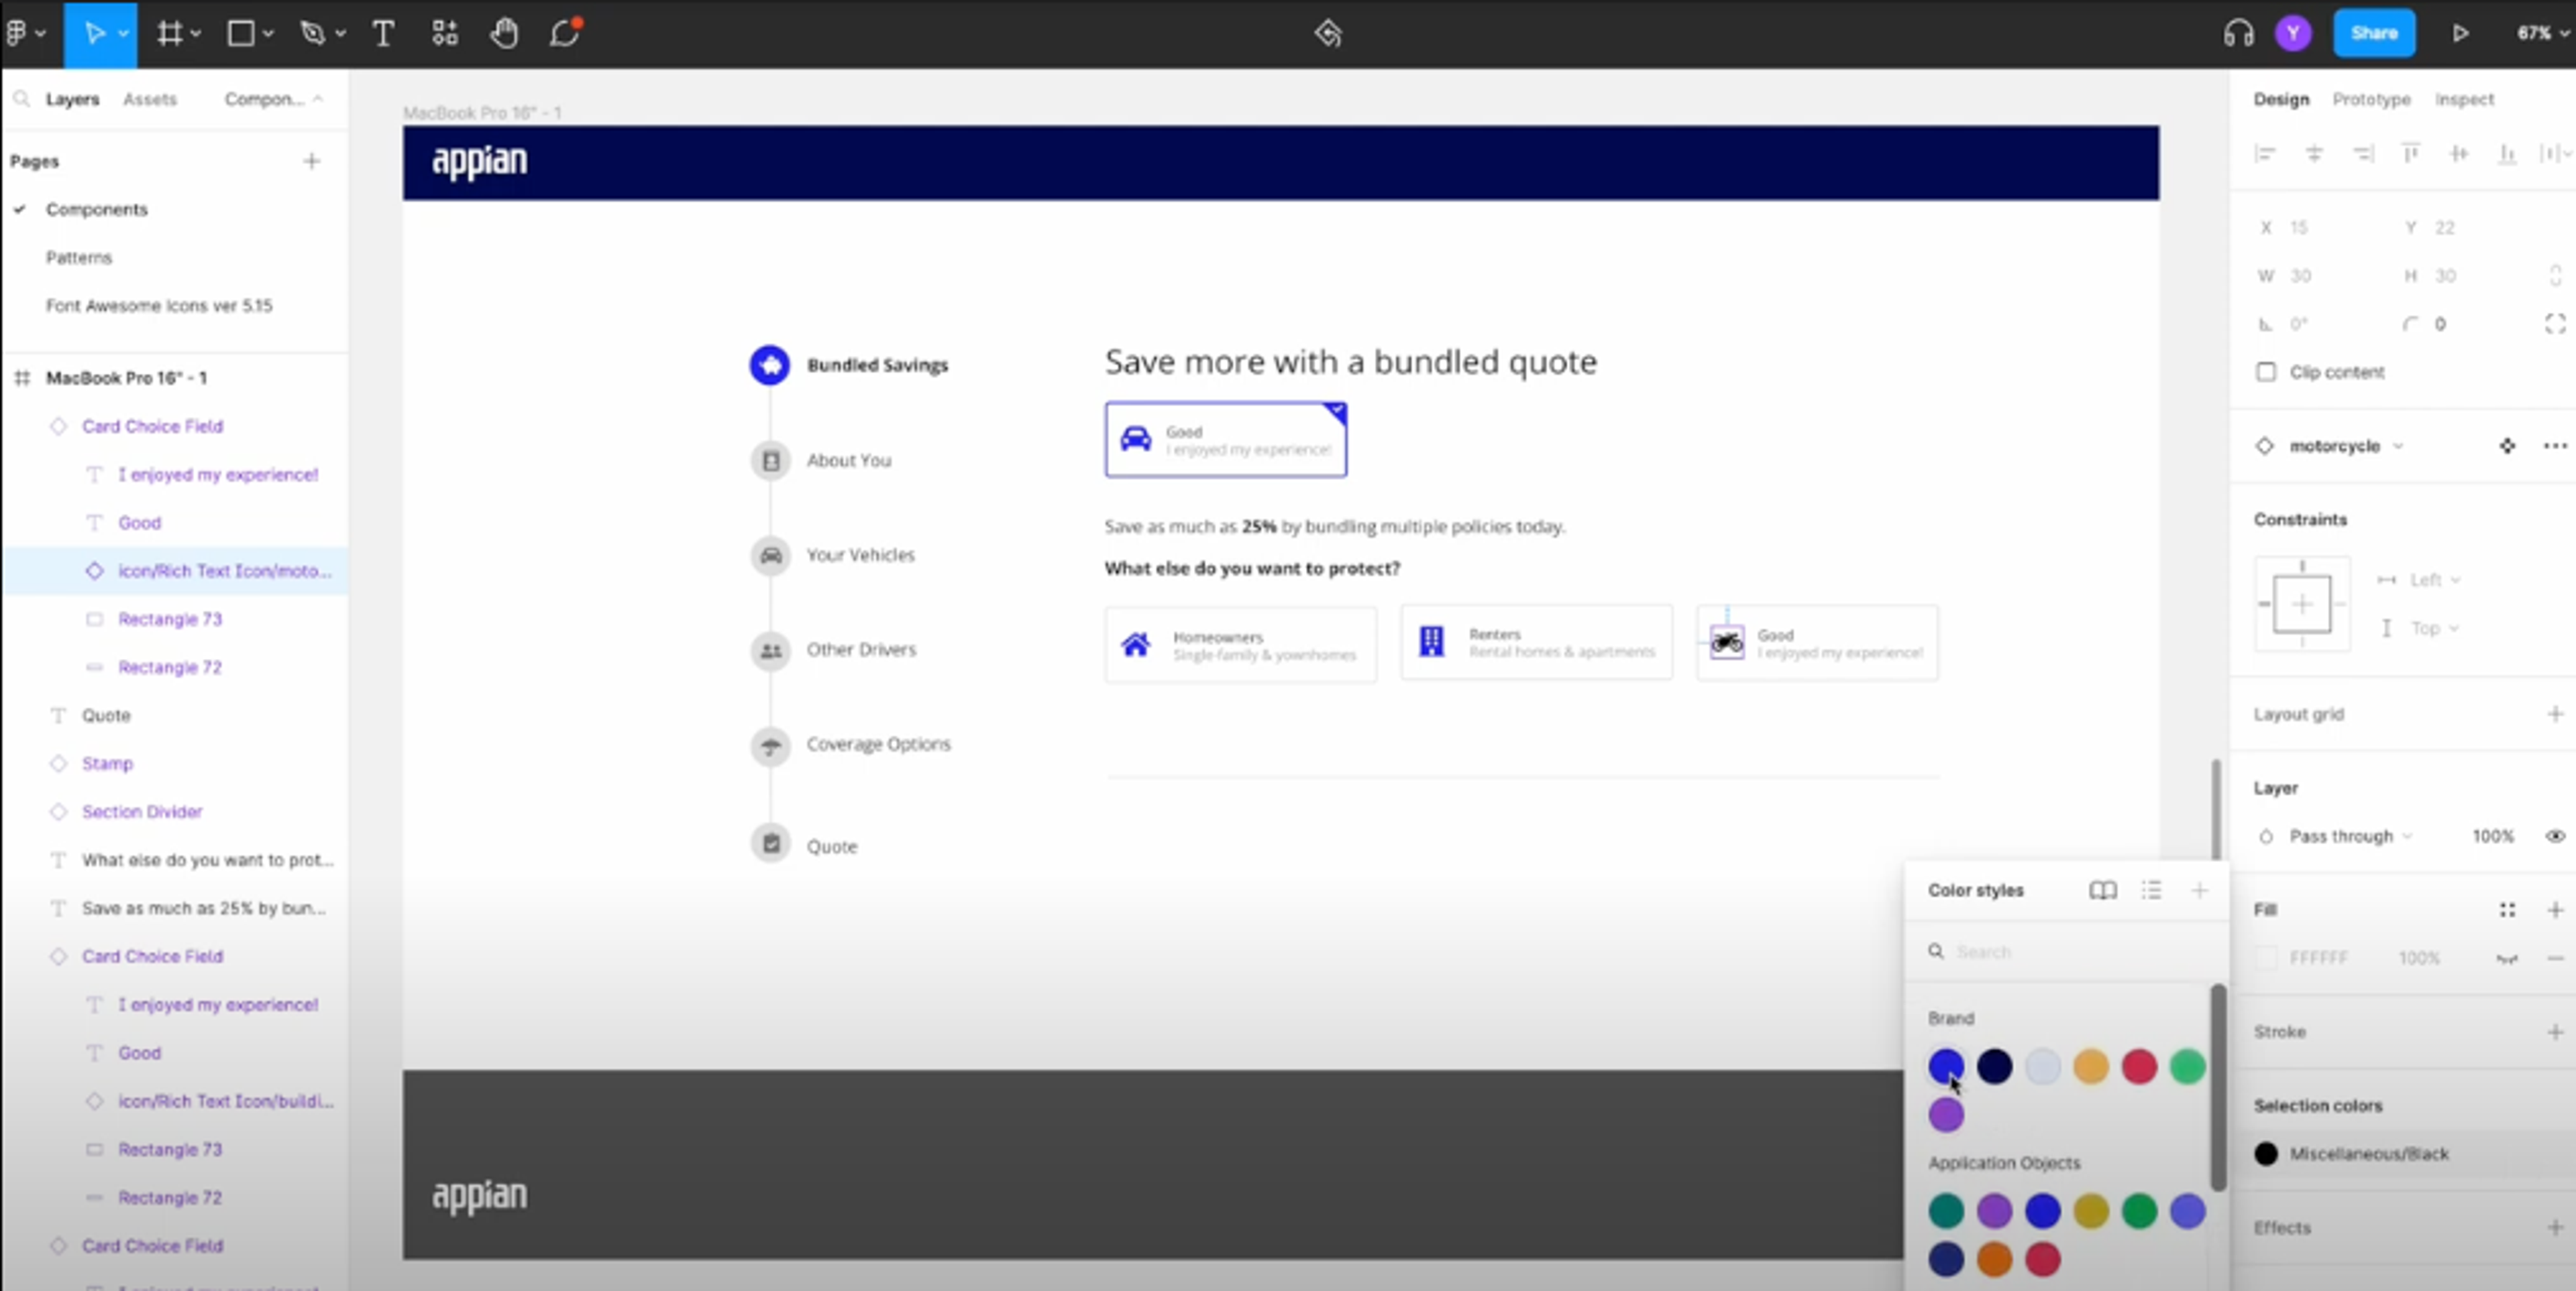
Task: Add a stroke
Action: click(2555, 1031)
